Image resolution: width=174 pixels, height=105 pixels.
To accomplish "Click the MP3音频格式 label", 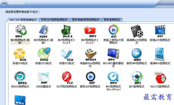I will [137, 86].
